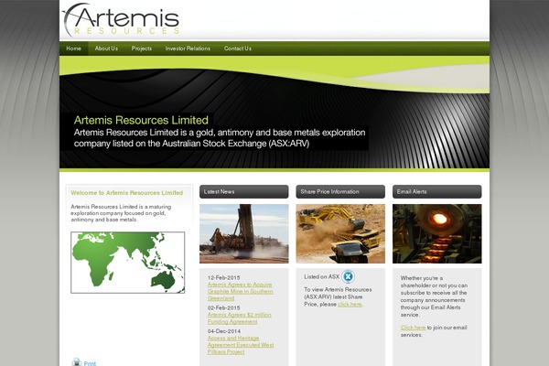The image size is (549, 366).
Task: Select the Share Price Information header
Action: pyautogui.click(x=340, y=191)
